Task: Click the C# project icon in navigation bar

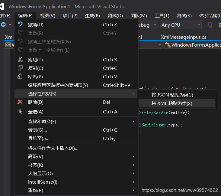Action: pos(8,45)
